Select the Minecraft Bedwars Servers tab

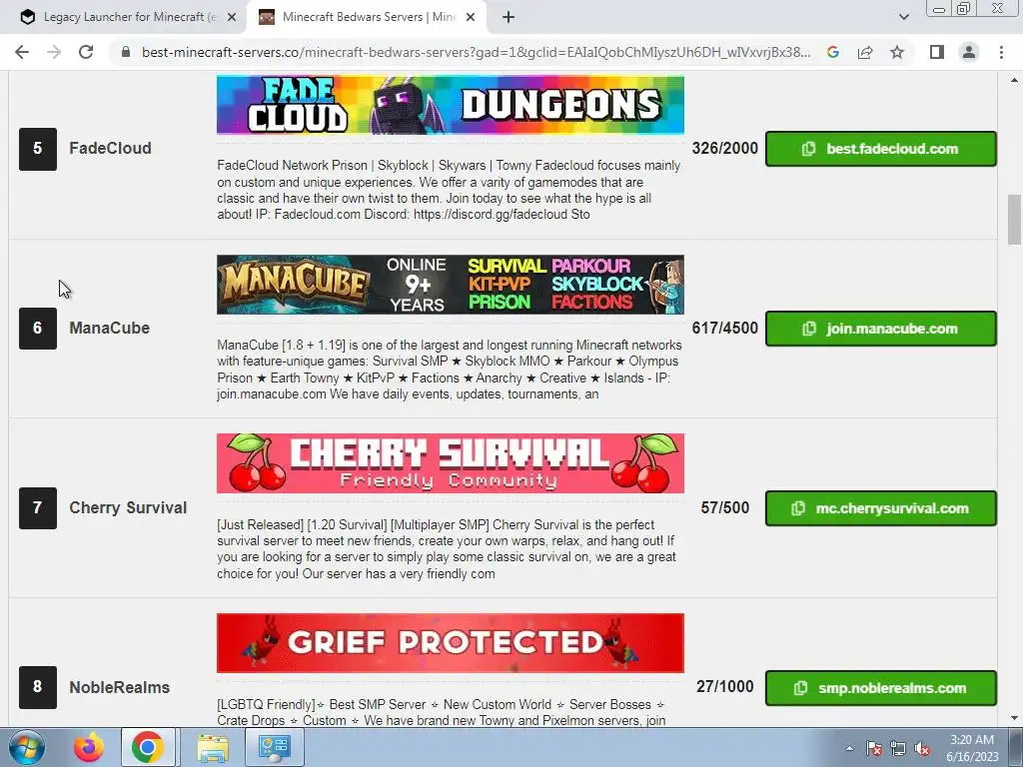[x=366, y=18]
